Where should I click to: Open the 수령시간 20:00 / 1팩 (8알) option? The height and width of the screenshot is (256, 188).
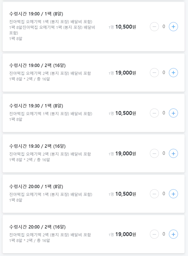36,186
